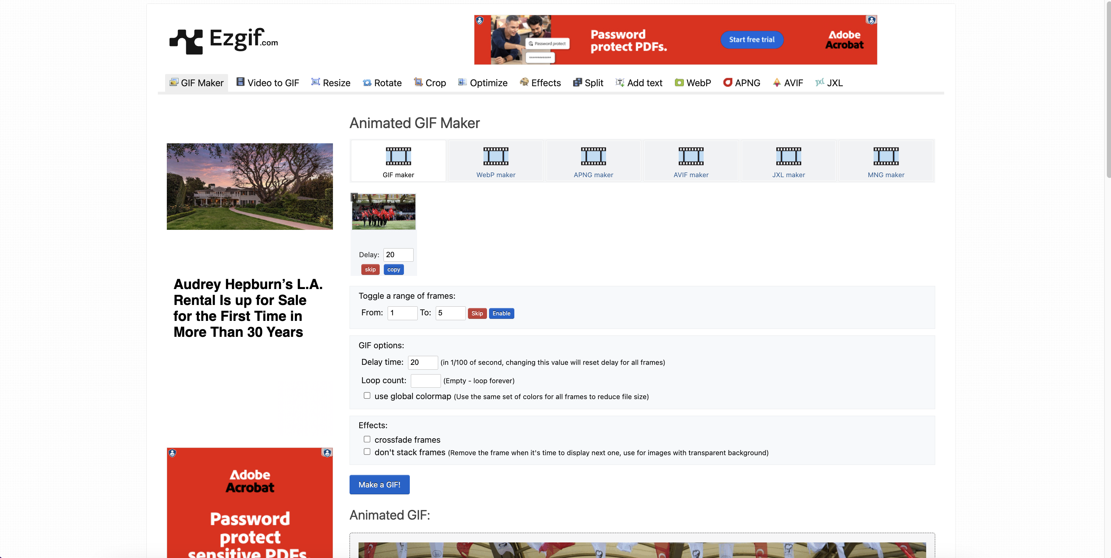Check the crossfade frames option
1111x558 pixels.
tap(367, 439)
